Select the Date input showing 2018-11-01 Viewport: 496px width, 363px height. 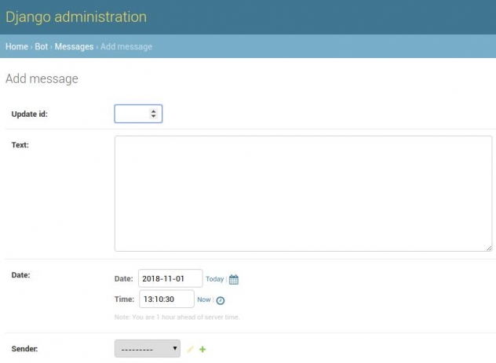(x=170, y=279)
